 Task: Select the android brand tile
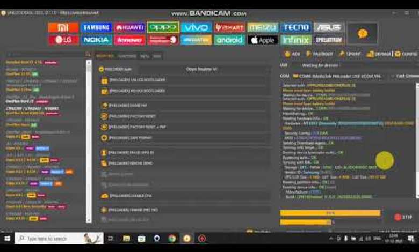[x=229, y=40]
